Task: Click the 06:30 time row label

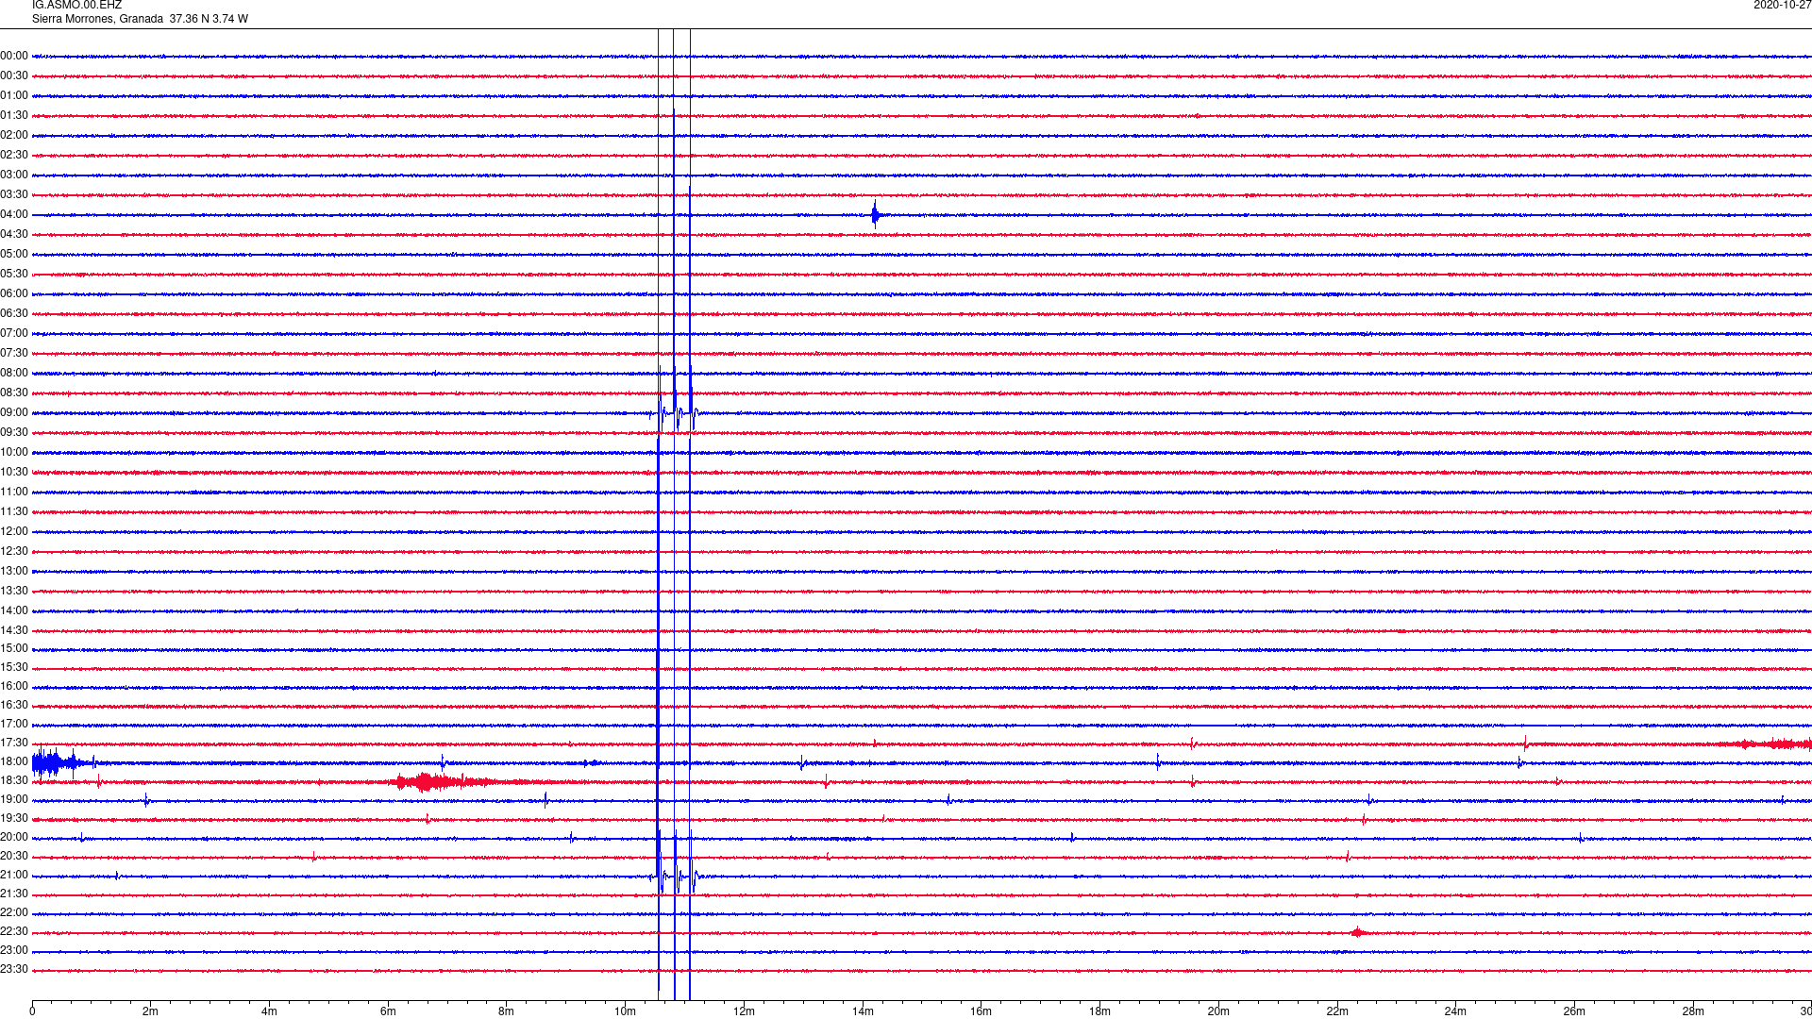Action: [14, 314]
